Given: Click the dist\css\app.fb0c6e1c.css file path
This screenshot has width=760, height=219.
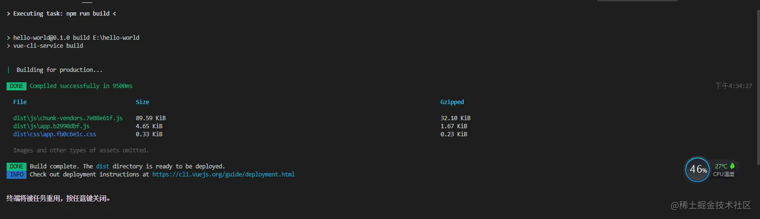Looking at the screenshot, I should pos(54,134).
